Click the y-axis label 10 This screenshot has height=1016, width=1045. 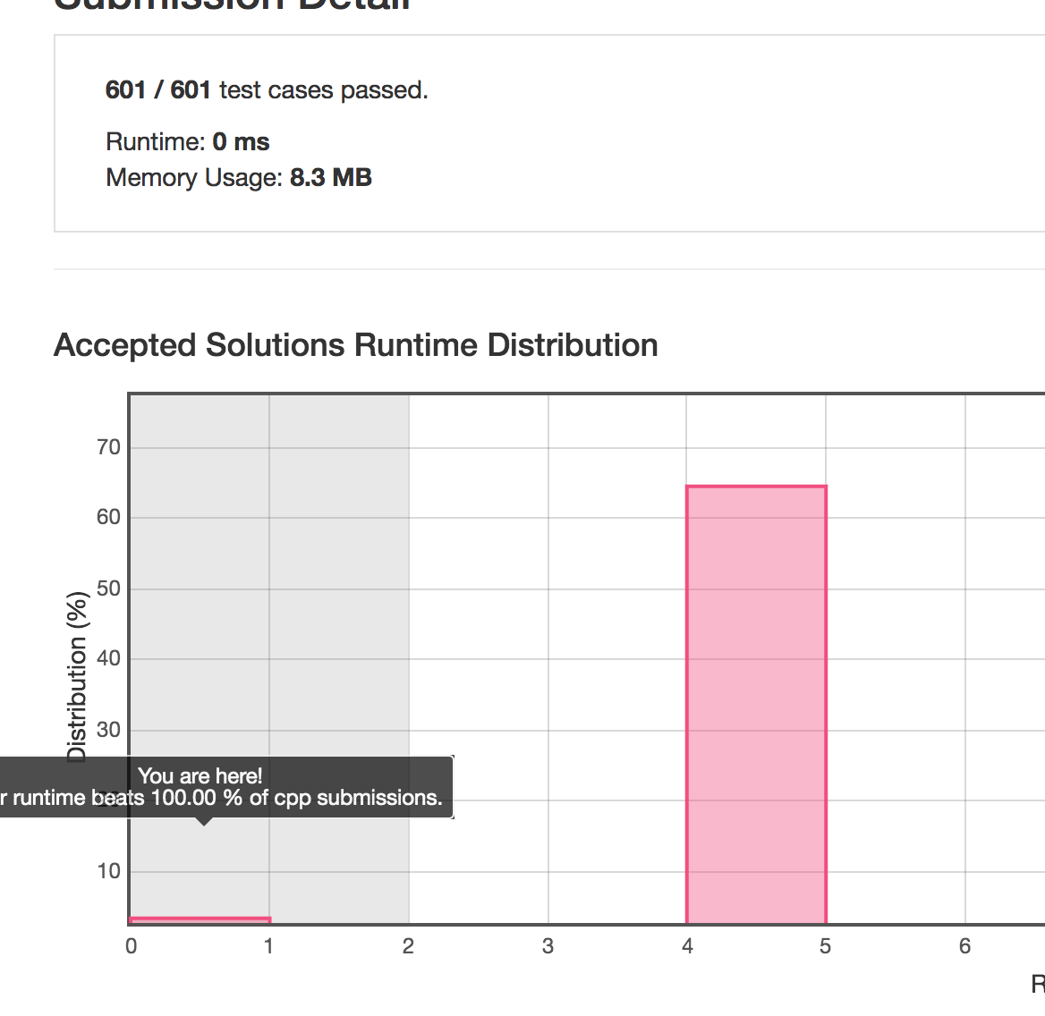point(108,871)
